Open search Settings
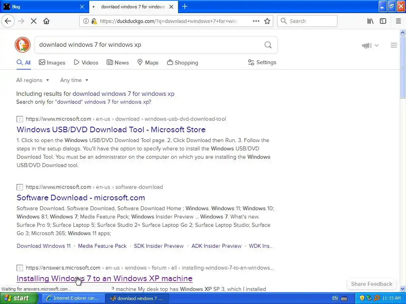Screen dimensions: 406x304 pos(262,62)
